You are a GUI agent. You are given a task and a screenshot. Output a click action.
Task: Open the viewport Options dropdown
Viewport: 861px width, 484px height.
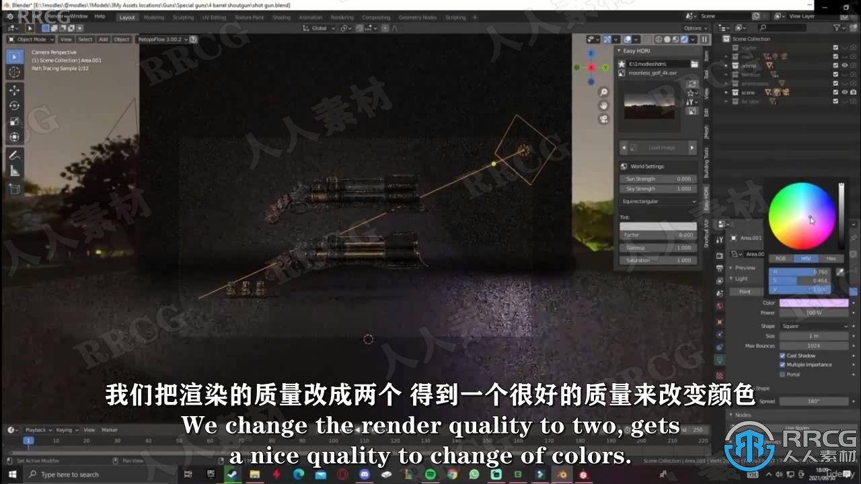pos(696,28)
